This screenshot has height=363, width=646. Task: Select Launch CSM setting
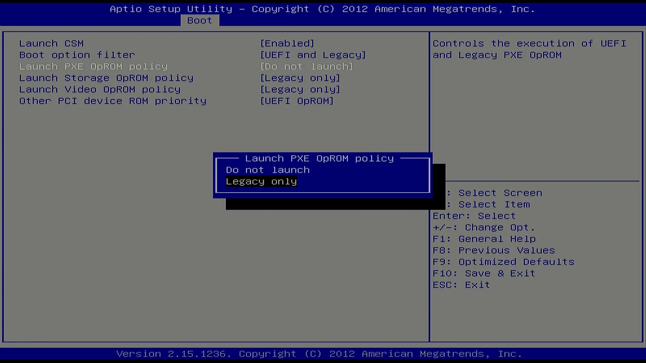click(x=51, y=44)
